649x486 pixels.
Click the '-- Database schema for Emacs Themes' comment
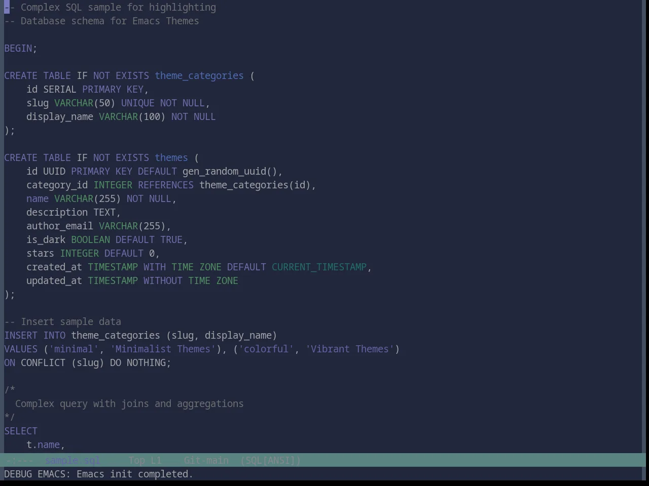click(102, 21)
